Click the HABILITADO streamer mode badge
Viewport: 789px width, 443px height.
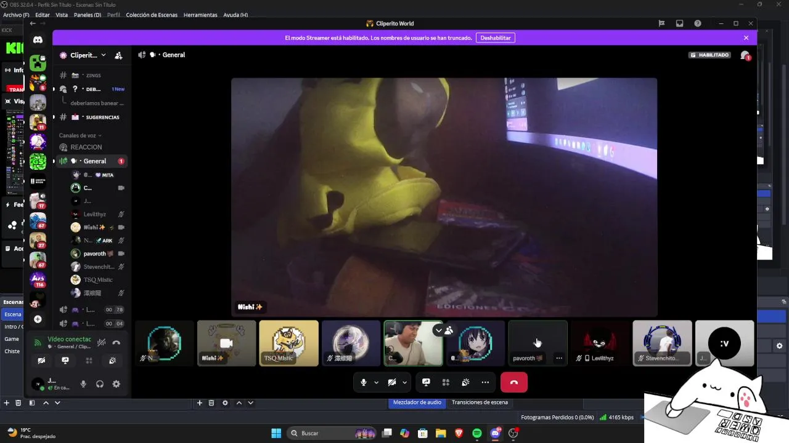click(x=711, y=55)
